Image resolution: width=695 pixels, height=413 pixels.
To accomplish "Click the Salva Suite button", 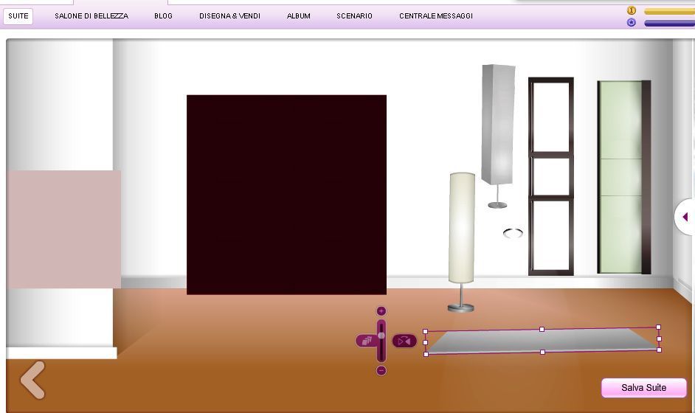I will (x=643, y=388).
